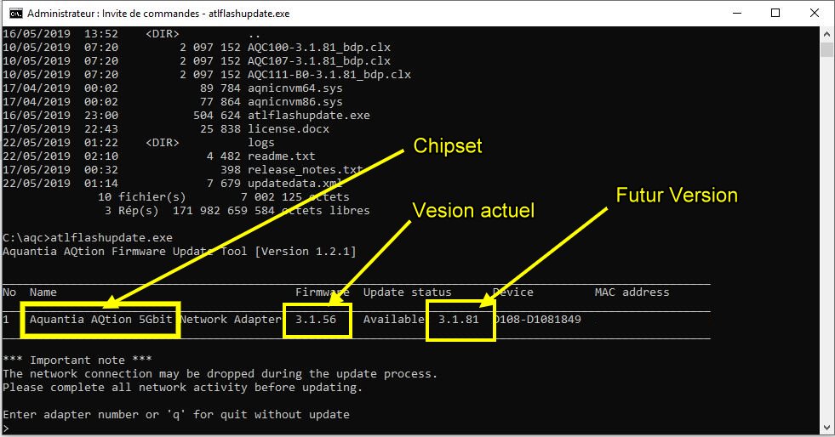Click the vertical scrollbar thumb
Viewport: 835px width, 437px height.
point(826,49)
